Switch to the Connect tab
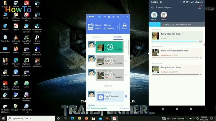Screen dimensions: 216x121 tap(97, 37)
